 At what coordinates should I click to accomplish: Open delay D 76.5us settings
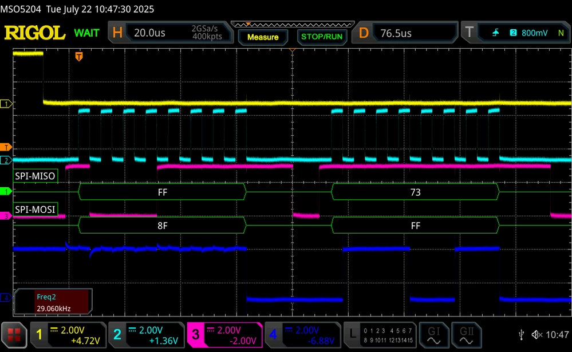(405, 33)
